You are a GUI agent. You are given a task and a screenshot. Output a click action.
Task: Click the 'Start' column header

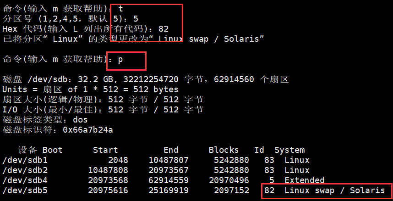[105, 150]
